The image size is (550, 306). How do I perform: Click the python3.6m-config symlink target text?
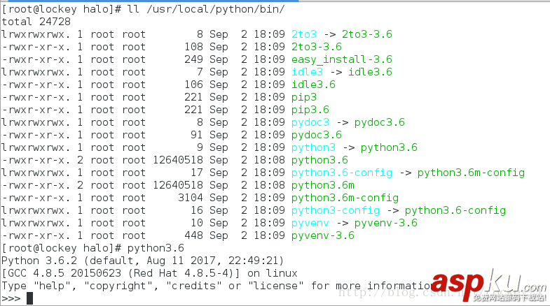(x=471, y=172)
